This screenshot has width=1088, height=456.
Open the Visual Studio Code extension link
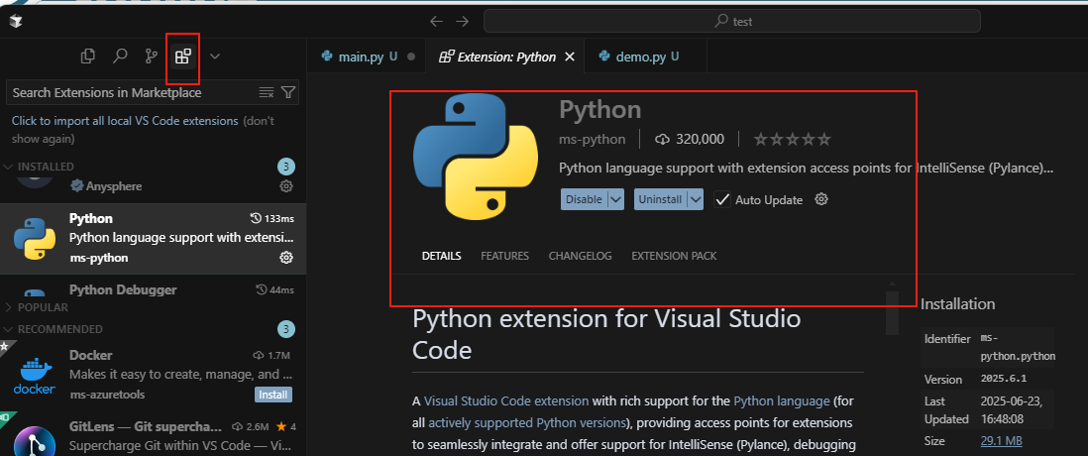pyautogui.click(x=505, y=401)
